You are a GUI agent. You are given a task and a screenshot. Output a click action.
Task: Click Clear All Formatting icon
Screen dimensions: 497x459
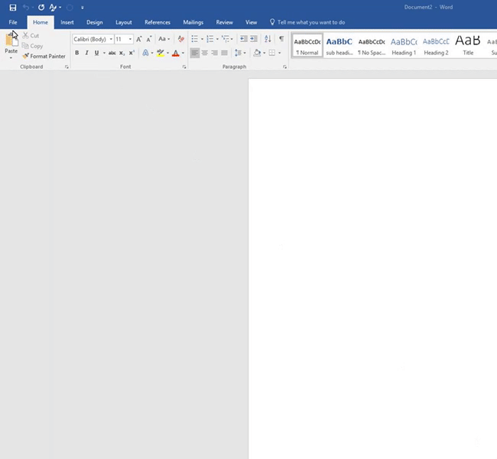click(x=181, y=39)
